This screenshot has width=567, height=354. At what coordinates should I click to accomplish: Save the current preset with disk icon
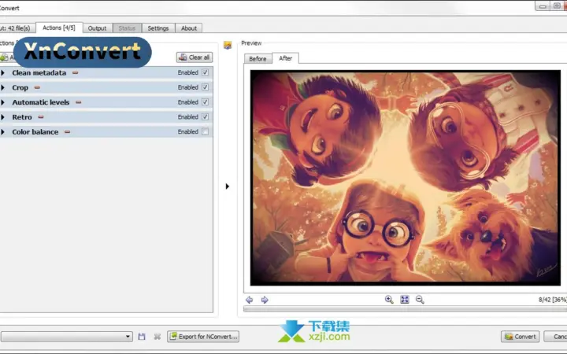tap(142, 337)
